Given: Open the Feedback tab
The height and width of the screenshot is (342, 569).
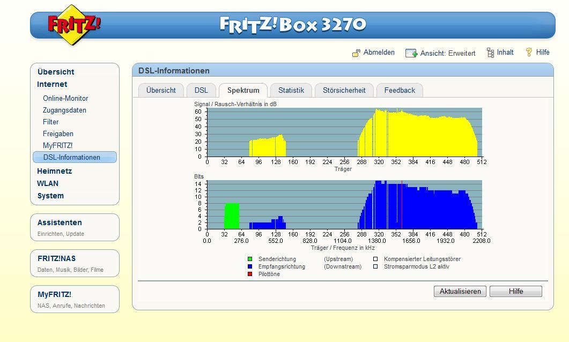Looking at the screenshot, I should [x=400, y=90].
